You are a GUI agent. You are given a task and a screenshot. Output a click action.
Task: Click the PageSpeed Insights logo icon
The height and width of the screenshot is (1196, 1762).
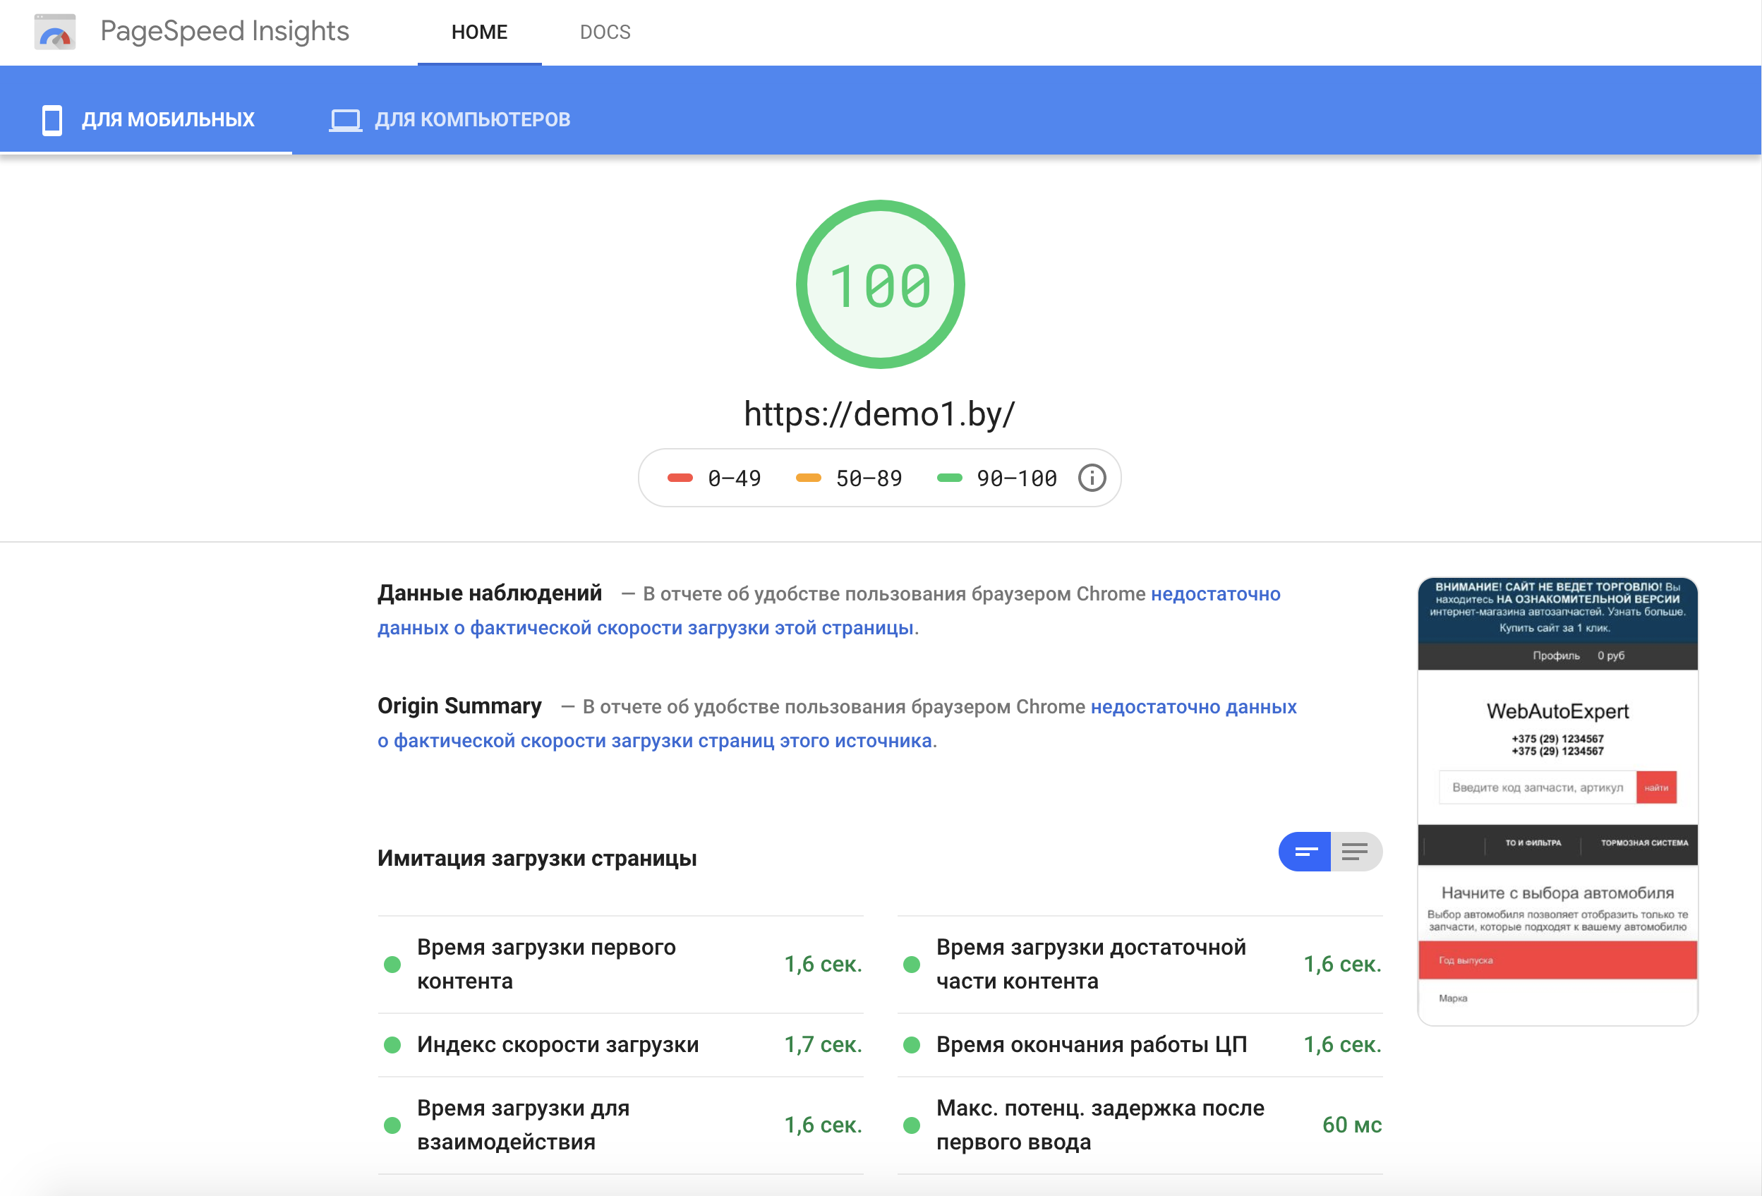pos(54,32)
